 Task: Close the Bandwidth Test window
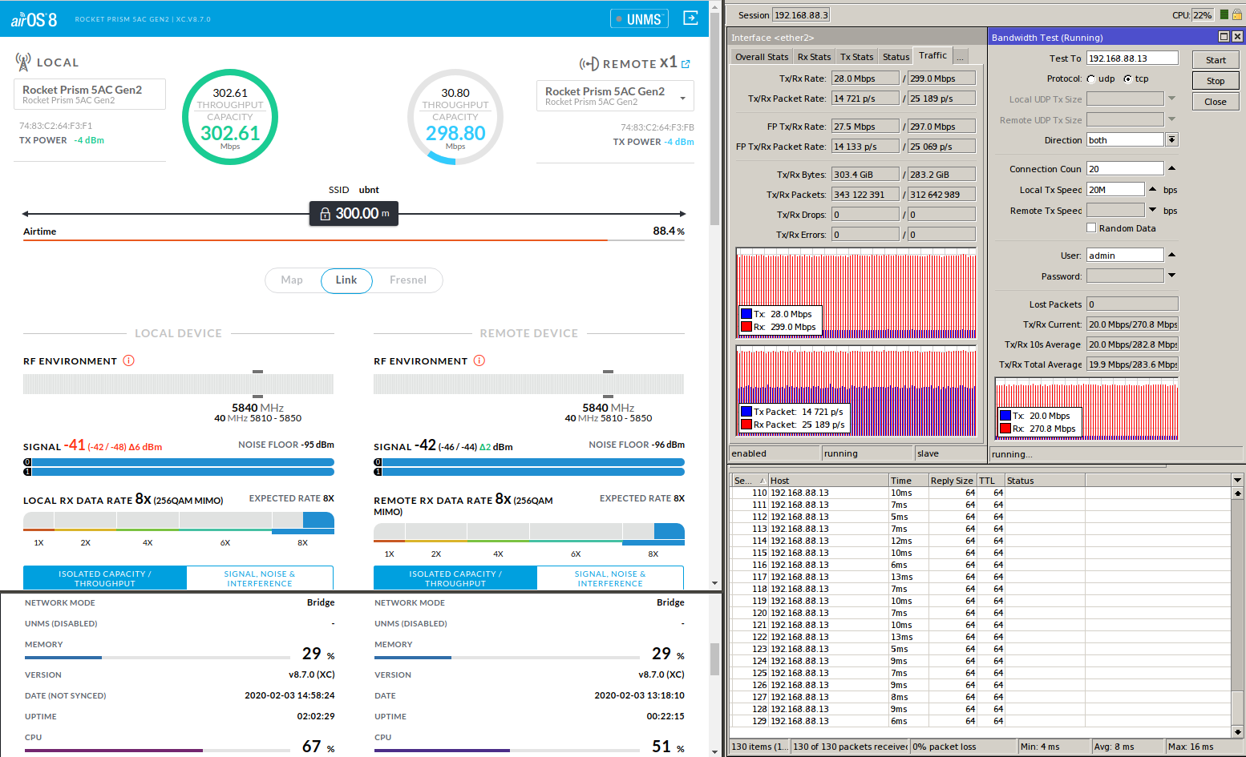pos(1237,37)
